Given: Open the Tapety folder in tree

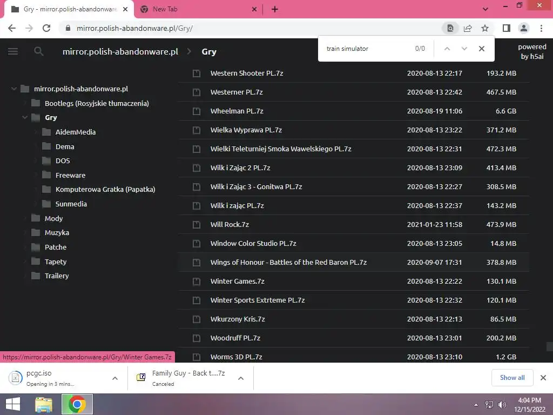Looking at the screenshot, I should coord(56,262).
